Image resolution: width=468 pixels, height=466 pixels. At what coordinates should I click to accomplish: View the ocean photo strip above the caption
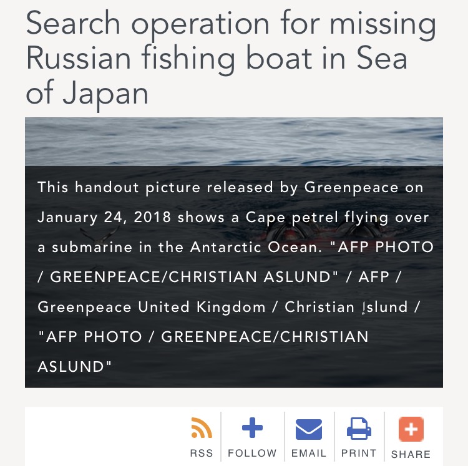click(233, 141)
